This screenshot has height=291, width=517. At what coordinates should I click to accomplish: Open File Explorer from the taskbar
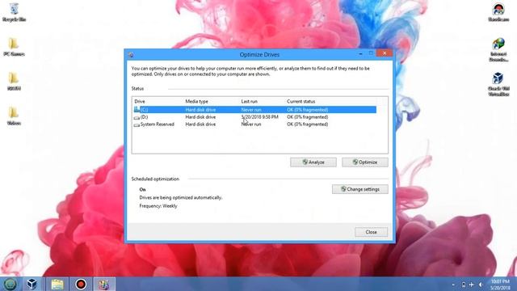[57, 284]
